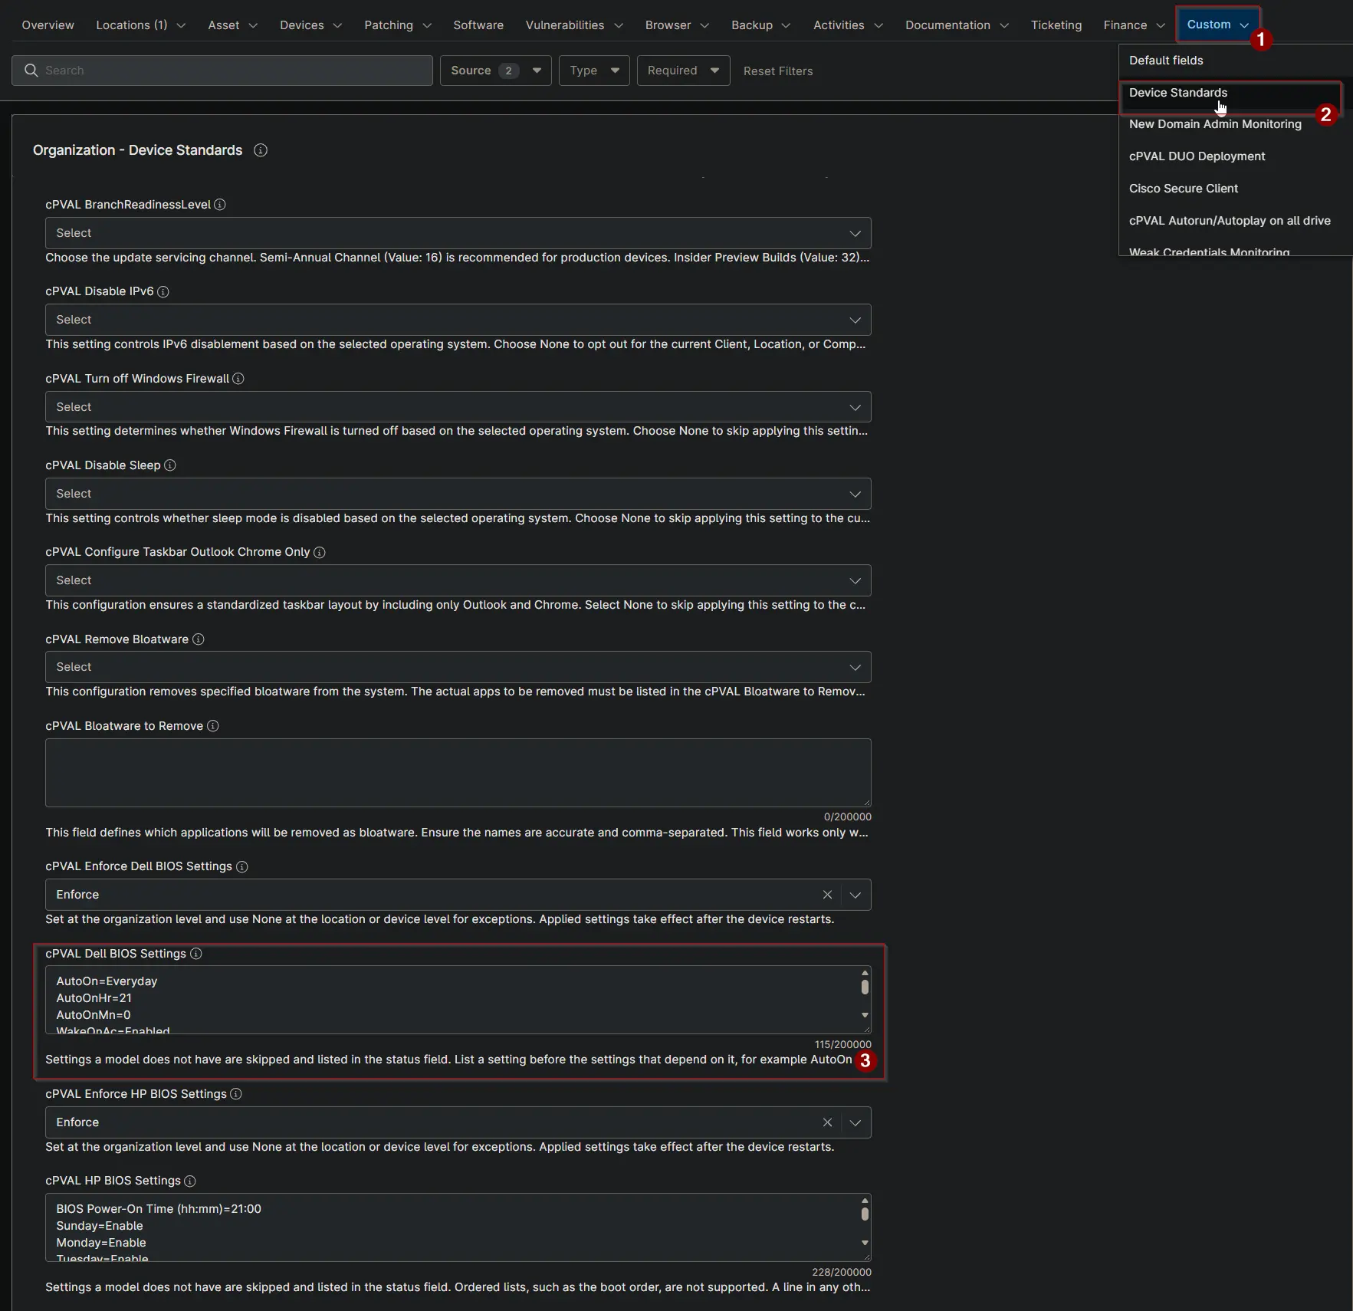
Task: Open the Source filter dropdown
Action: (496, 71)
